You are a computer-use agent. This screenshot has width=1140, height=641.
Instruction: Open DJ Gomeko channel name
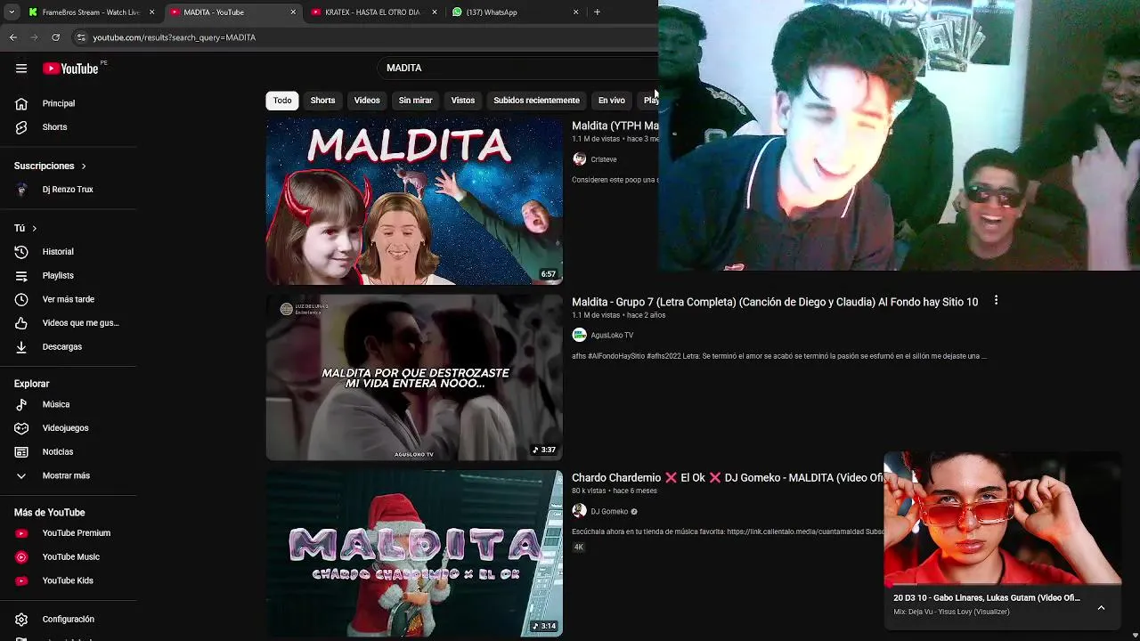point(609,512)
